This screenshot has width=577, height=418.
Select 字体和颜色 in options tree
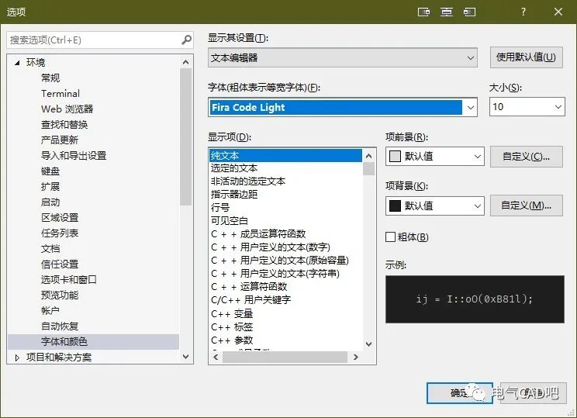94,342
